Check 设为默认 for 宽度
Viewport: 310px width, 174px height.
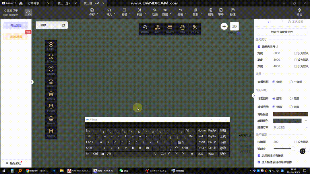pos(295,53)
